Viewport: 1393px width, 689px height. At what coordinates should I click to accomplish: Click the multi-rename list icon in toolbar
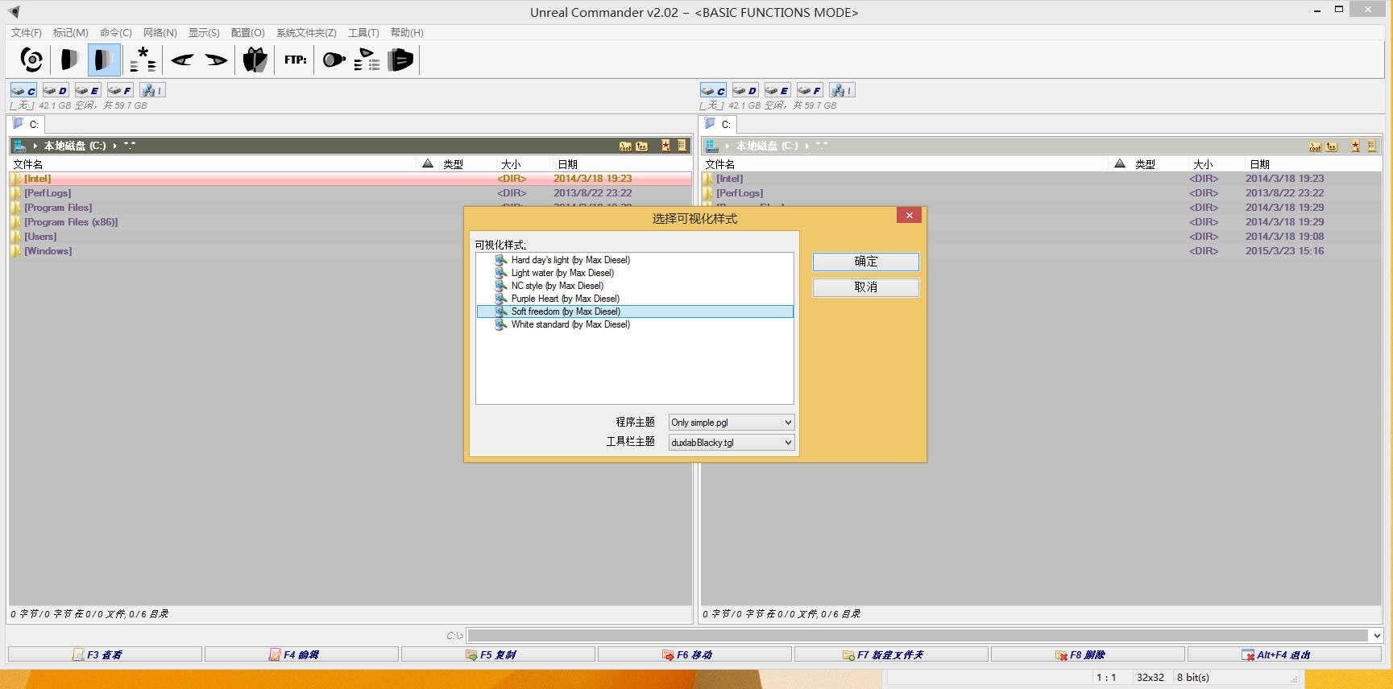[367, 60]
